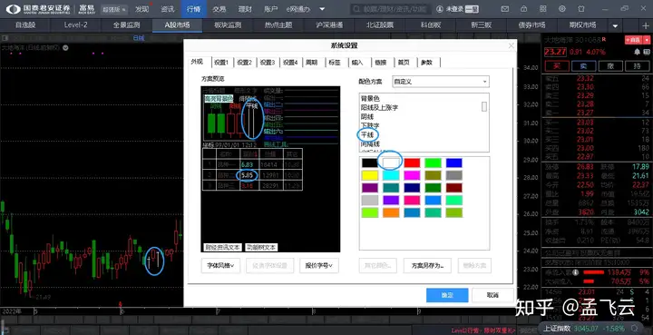Image resolution: width=653 pixels, height=335 pixels.
Task: Click the red 买 button
Action: pyautogui.click(x=557, y=66)
